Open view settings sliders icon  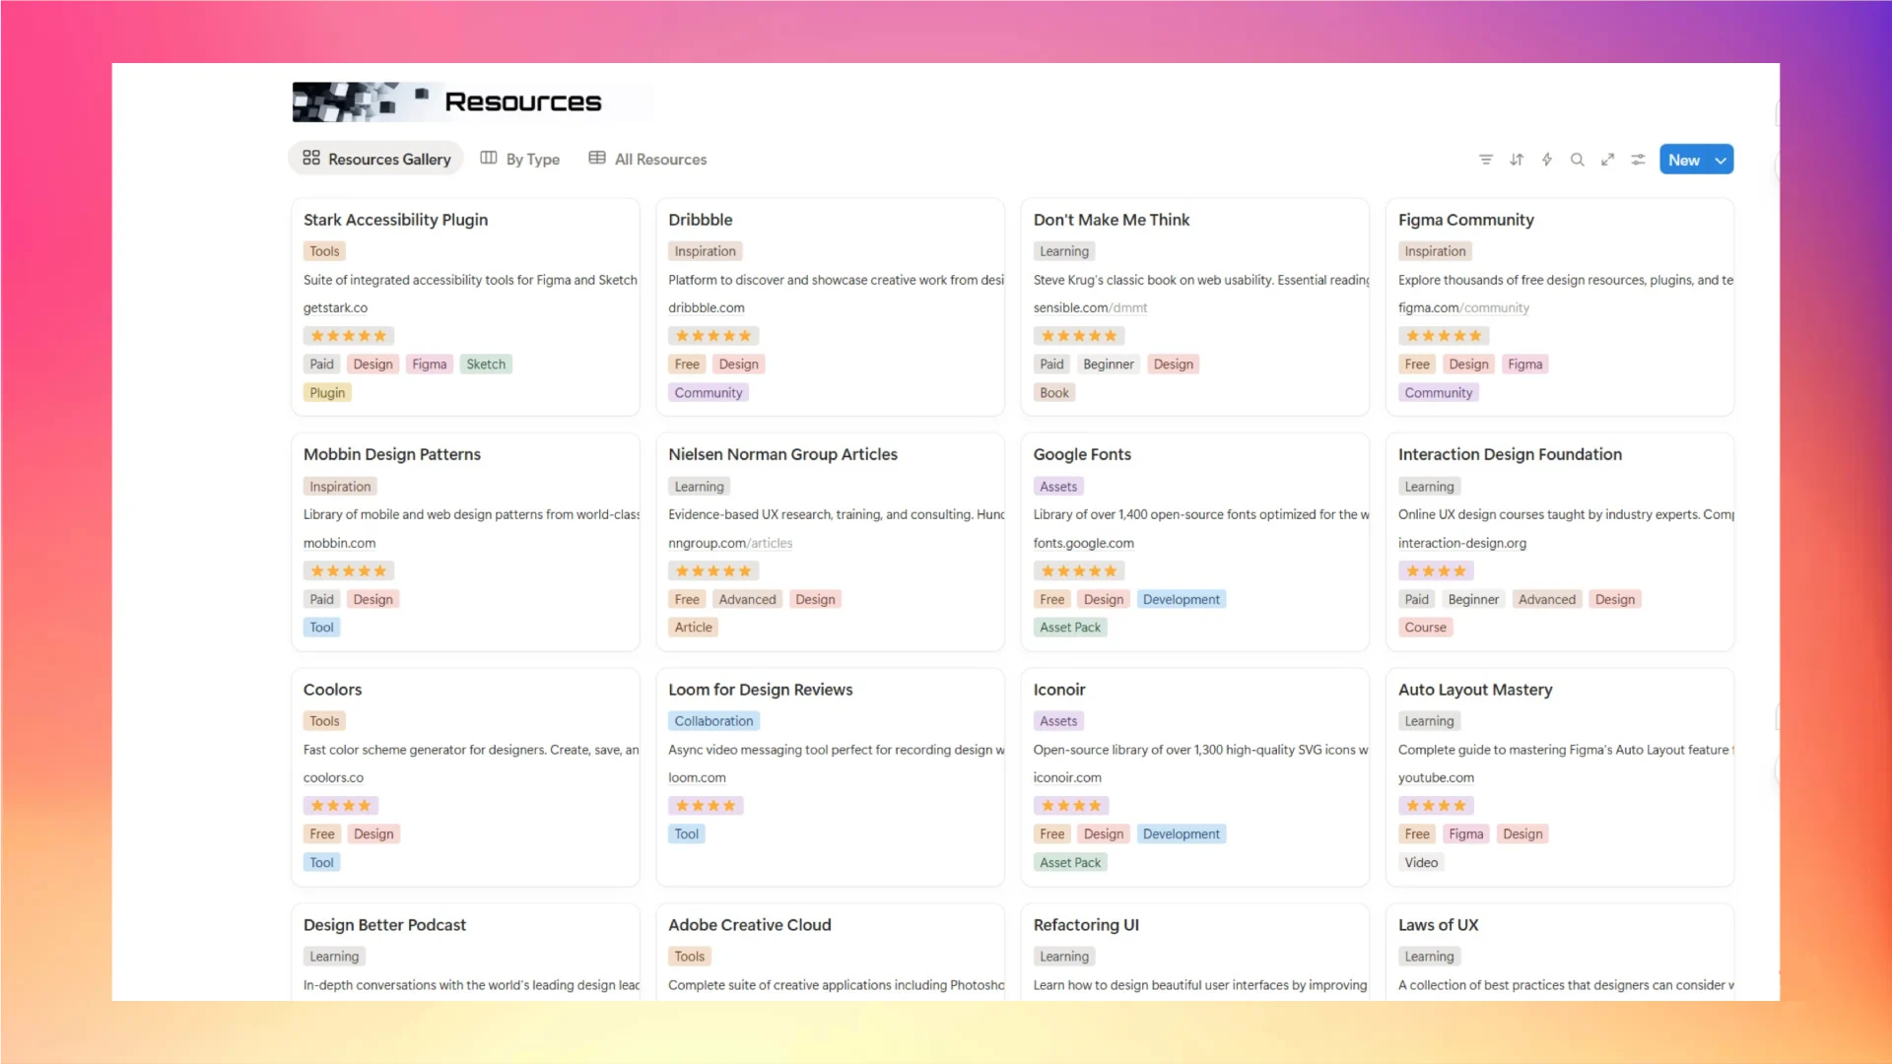tap(1639, 160)
